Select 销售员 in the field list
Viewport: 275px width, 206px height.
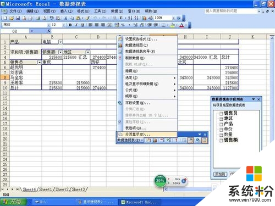point(230,113)
